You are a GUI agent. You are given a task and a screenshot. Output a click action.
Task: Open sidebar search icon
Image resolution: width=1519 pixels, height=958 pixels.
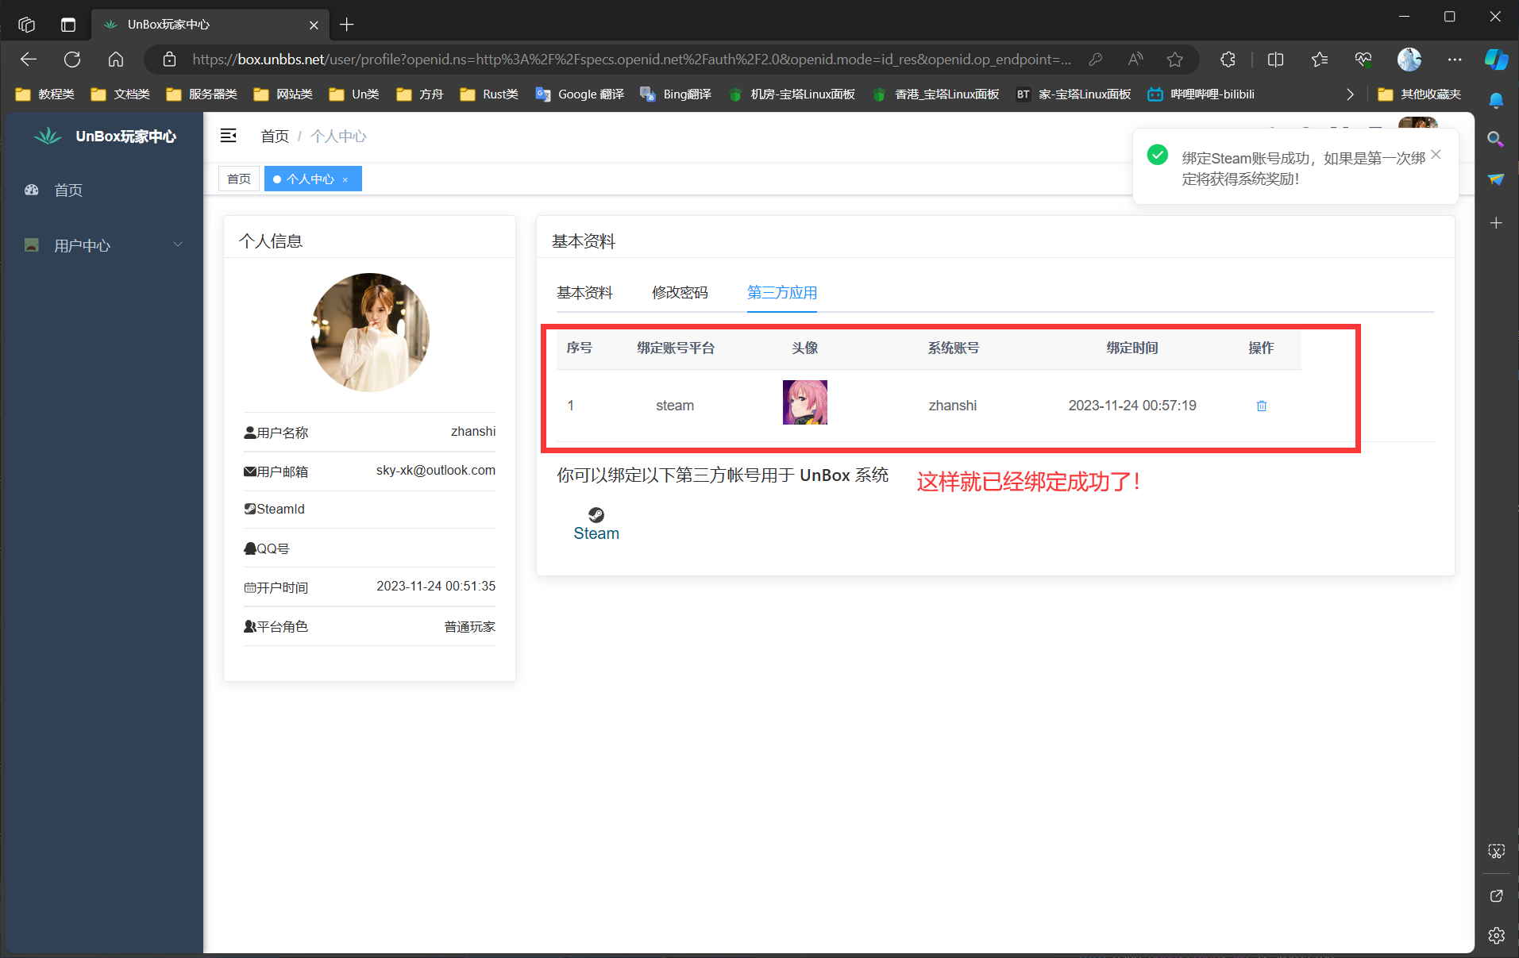point(1496,140)
